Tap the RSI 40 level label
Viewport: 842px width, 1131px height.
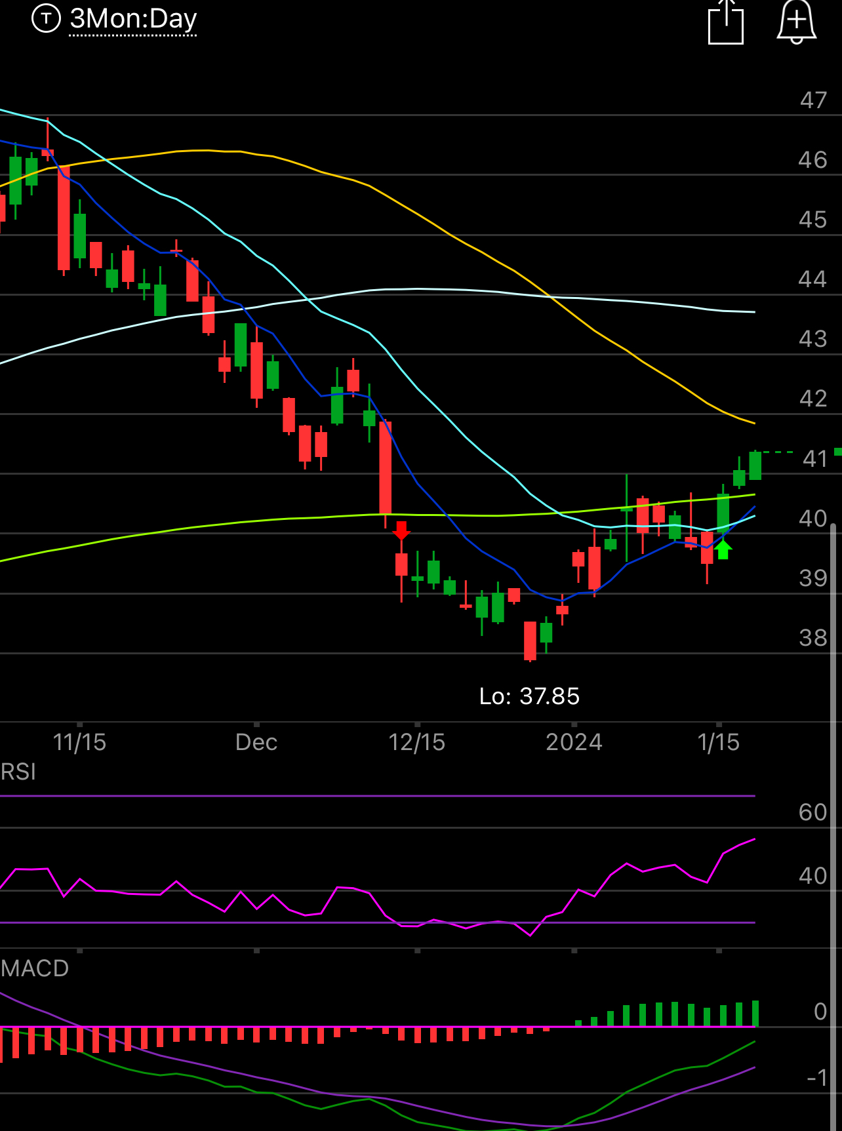813,876
